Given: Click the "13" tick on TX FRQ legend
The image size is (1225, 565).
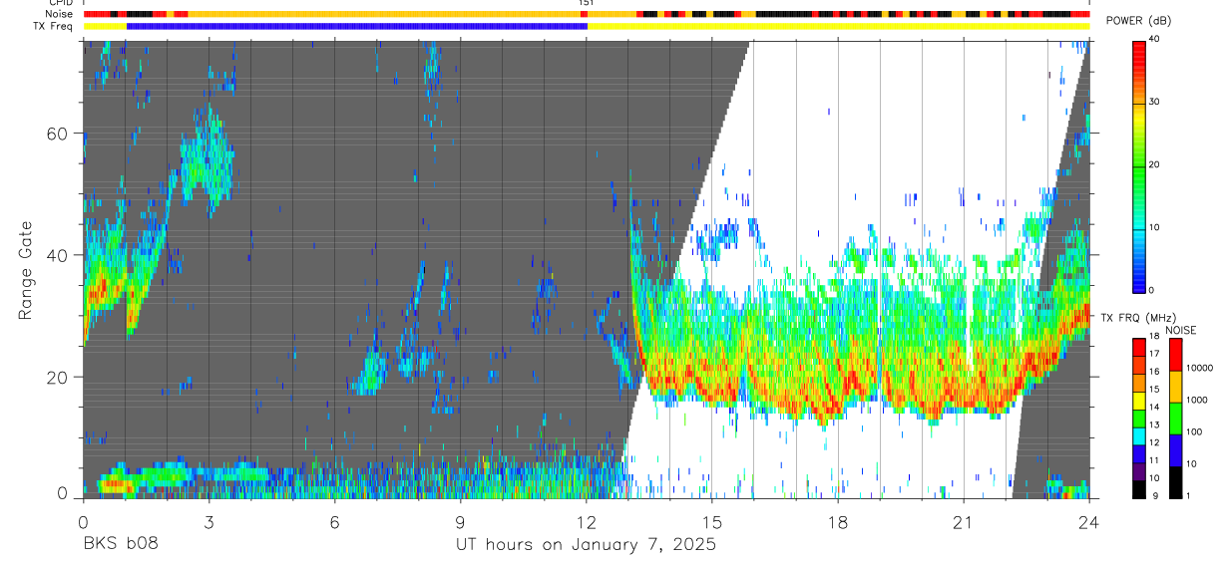Looking at the screenshot, I should pos(1154,424).
